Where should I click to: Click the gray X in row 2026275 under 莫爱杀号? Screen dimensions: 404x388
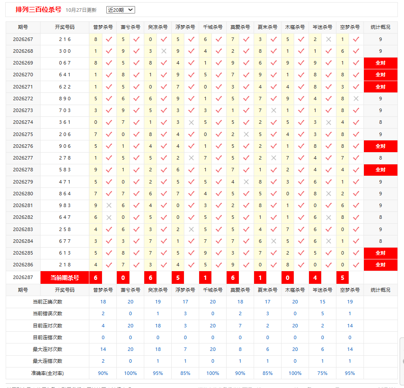[246, 134]
